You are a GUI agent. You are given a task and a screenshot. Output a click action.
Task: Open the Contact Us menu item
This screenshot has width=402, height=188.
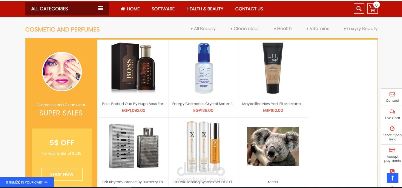(249, 9)
